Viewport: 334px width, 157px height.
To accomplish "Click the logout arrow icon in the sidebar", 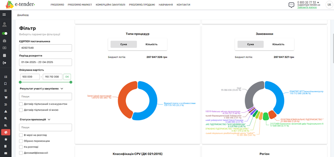I will point(4,63).
